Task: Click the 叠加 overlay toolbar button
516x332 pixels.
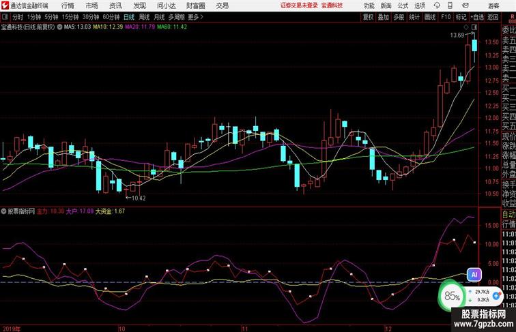Action: point(383,17)
